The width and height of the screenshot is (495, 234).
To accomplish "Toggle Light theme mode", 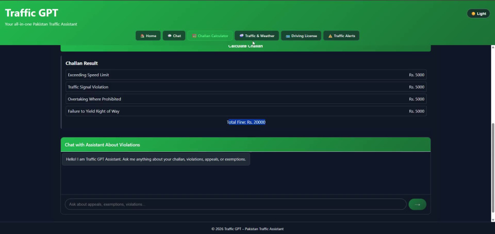I will [478, 13].
